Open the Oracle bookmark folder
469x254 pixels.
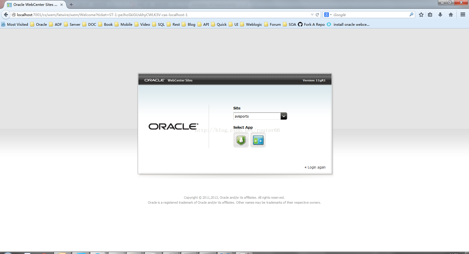39,24
